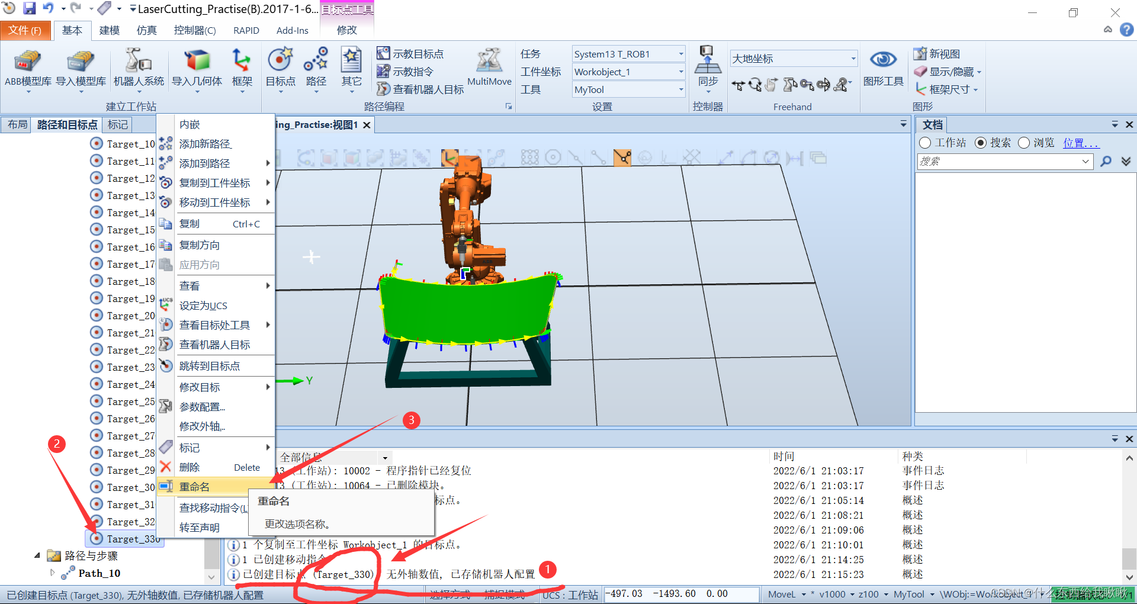The width and height of the screenshot is (1137, 604).
Task: Close the 文档 panel
Action: tap(1129, 124)
